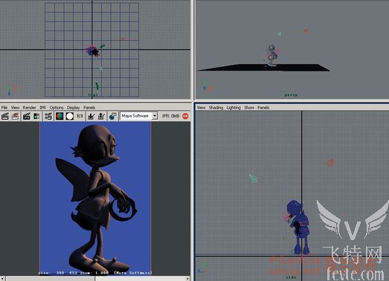The image size is (389, 281).
Task: Click the Keep image download icon
Action: point(91,116)
